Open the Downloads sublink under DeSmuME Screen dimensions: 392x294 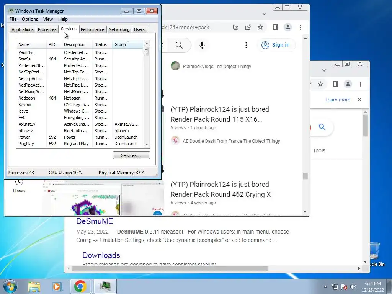101,255
